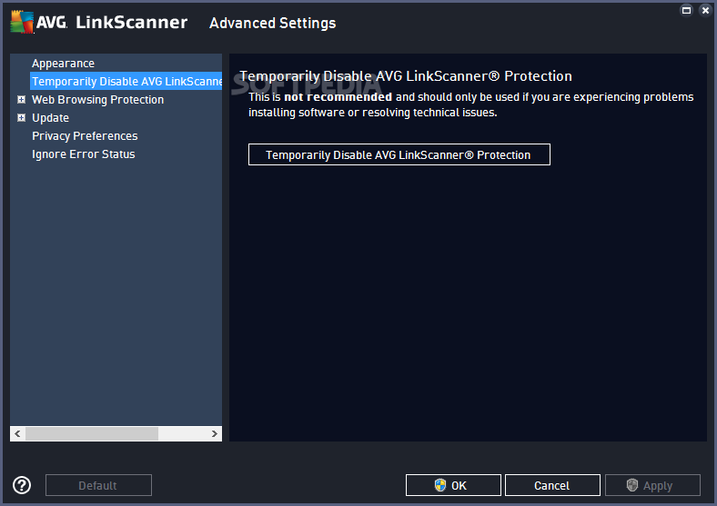The image size is (717, 506).
Task: Click the help question mark icon
Action: tap(22, 485)
